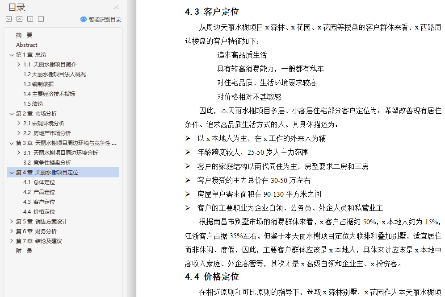
Task: Click bullet about 家庭结构以两代同住为主
Action: coord(283,166)
